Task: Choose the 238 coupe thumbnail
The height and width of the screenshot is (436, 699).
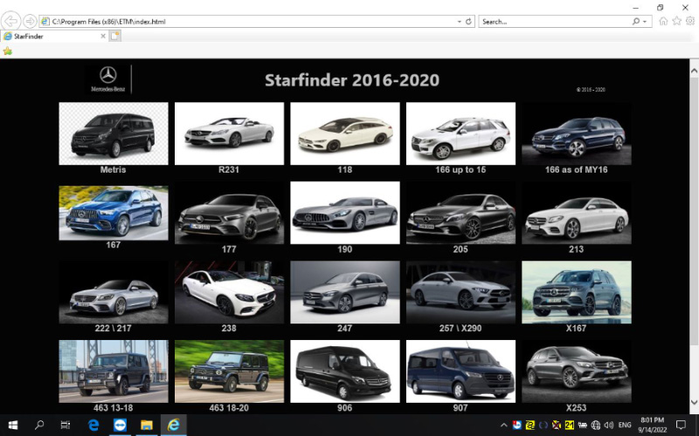Action: click(229, 292)
